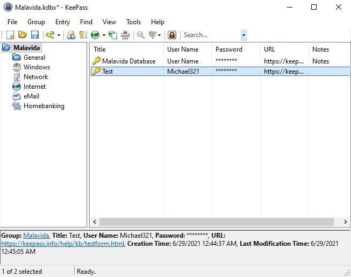Screen dimensions: 351x277
Task: Open the Tools menu
Action: tap(134, 22)
